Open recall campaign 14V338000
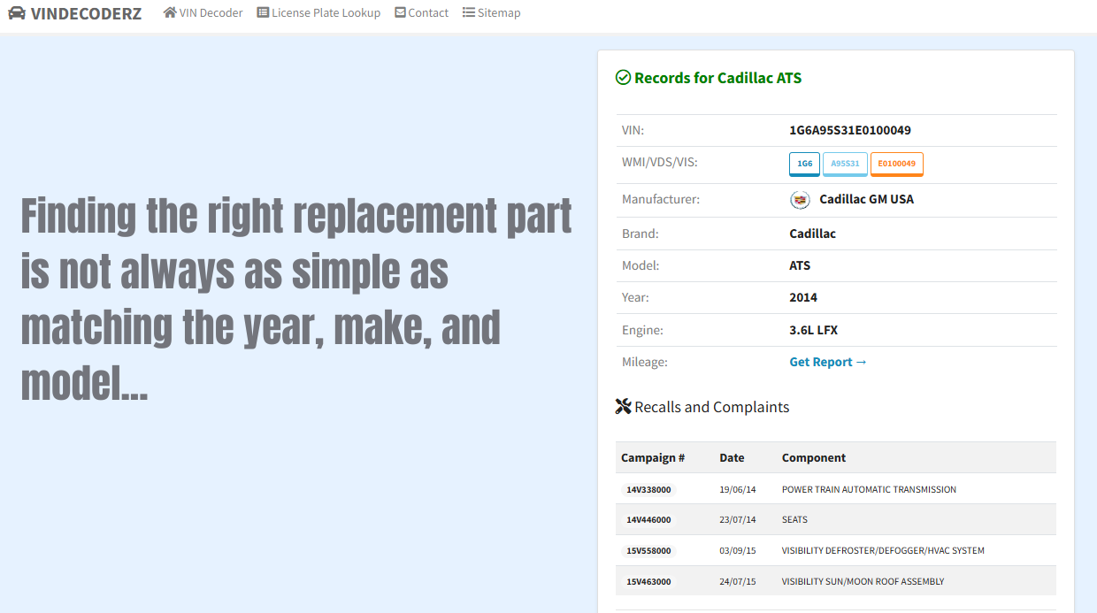The image size is (1097, 613). pyautogui.click(x=648, y=489)
